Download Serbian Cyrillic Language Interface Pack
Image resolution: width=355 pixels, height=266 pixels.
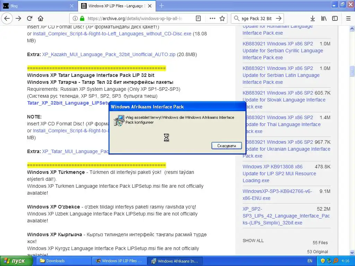pos(283,51)
